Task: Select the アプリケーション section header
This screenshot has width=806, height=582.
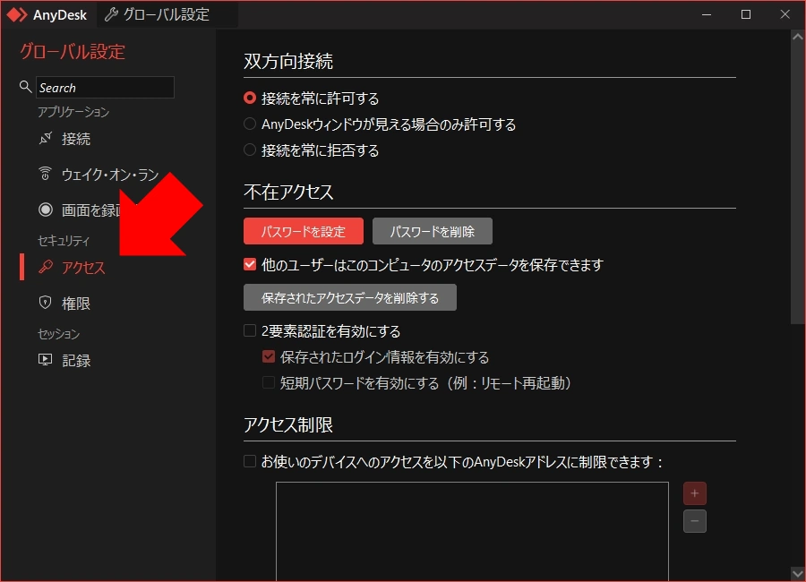Action: click(74, 112)
